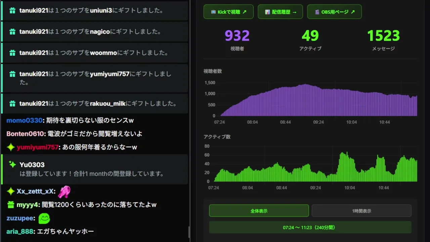Click the アクティブ label under 49

pyautogui.click(x=310, y=49)
